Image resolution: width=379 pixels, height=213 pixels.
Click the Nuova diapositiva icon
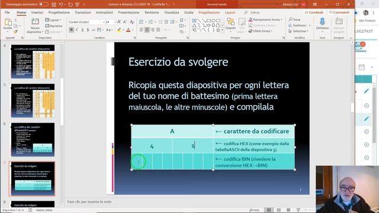pos(35,22)
